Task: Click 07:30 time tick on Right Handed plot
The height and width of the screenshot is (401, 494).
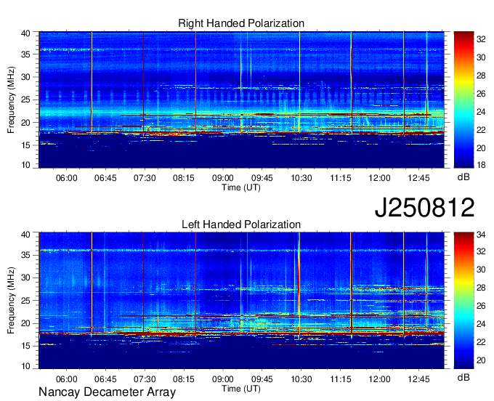Action: pyautogui.click(x=145, y=178)
